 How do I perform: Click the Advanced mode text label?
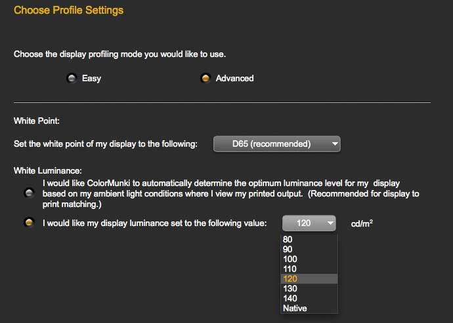click(234, 78)
